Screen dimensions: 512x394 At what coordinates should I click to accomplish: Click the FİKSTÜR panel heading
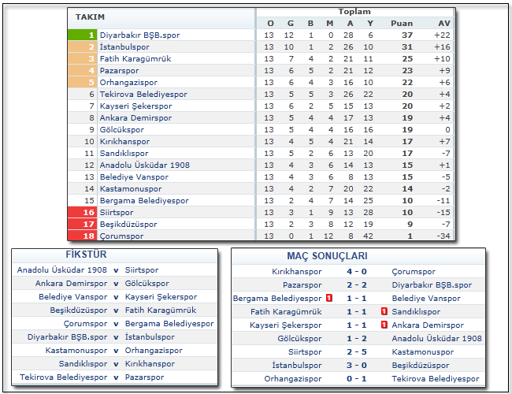pyautogui.click(x=87, y=255)
